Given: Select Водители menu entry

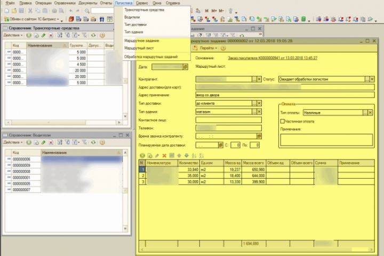Looking at the screenshot, I should [132, 17].
